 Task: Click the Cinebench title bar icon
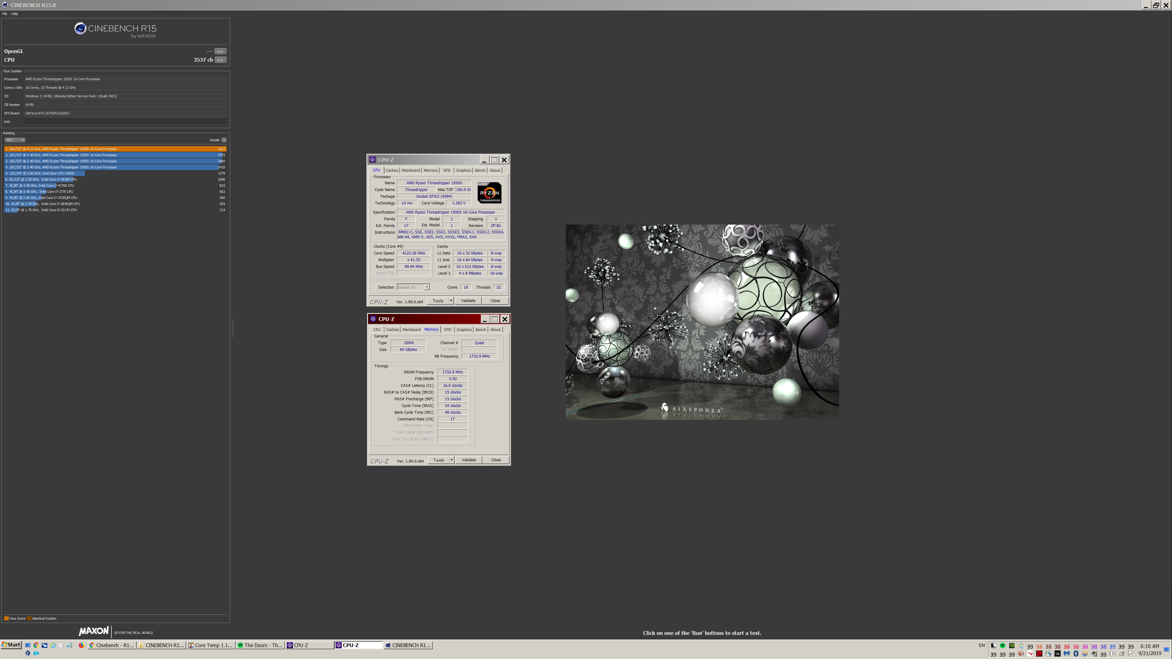(x=5, y=5)
